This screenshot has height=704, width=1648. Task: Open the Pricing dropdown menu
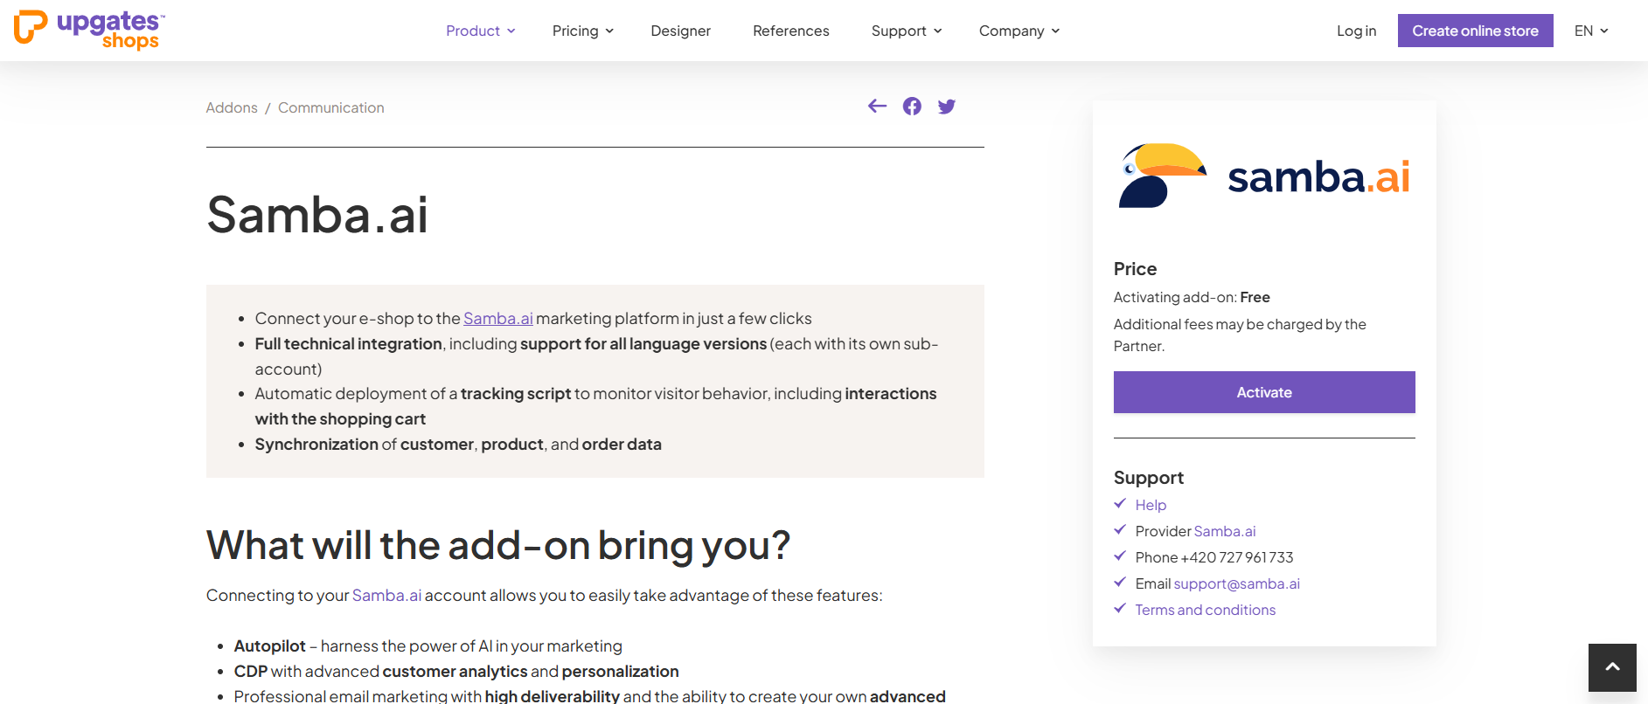tap(582, 31)
